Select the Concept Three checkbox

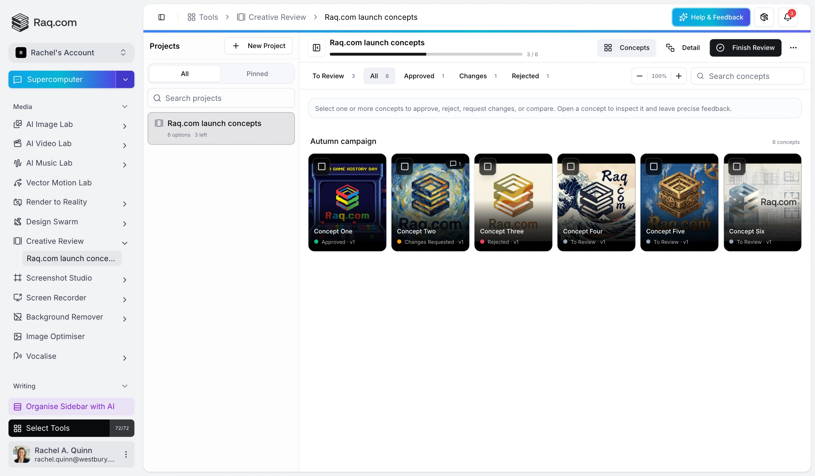coord(488,167)
